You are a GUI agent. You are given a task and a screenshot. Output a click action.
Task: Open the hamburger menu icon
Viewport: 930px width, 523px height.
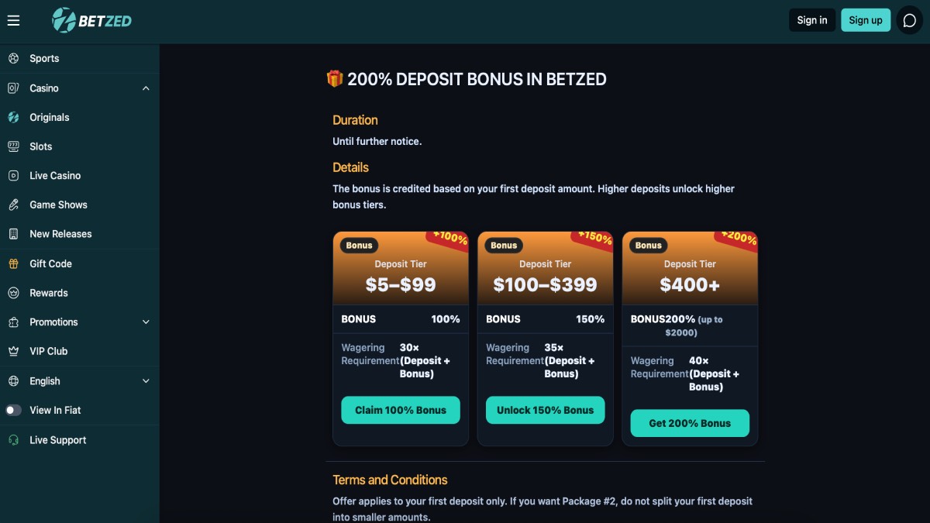pyautogui.click(x=13, y=21)
